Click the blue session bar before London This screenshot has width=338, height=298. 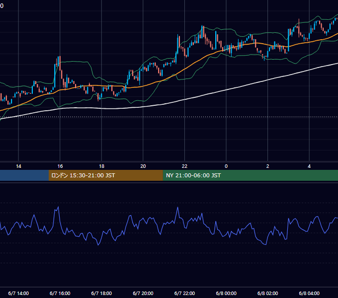click(x=24, y=175)
